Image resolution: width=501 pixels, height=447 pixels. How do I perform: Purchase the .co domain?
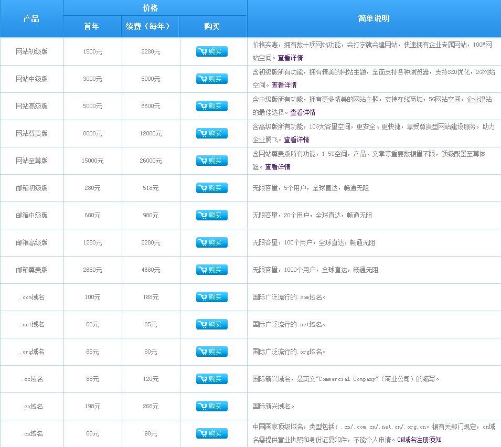(212, 406)
